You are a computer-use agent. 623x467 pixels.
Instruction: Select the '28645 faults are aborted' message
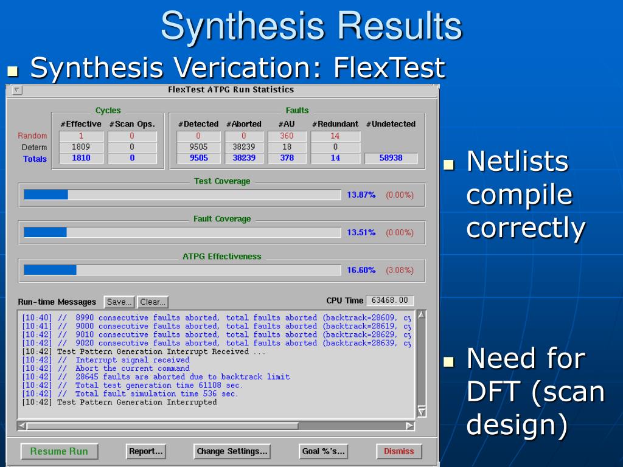click(156, 377)
